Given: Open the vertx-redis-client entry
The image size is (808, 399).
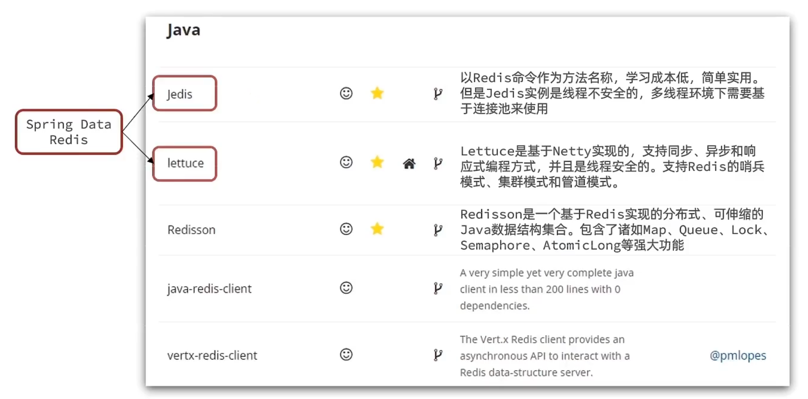Looking at the screenshot, I should (x=212, y=356).
